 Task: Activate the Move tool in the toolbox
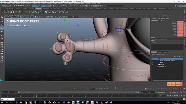(2, 28)
